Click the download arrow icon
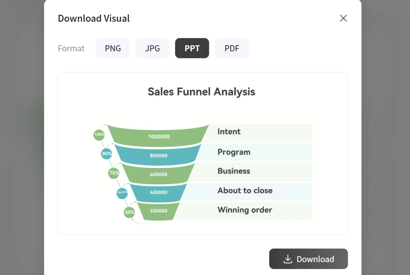This screenshot has height=275, width=410. 288,259
